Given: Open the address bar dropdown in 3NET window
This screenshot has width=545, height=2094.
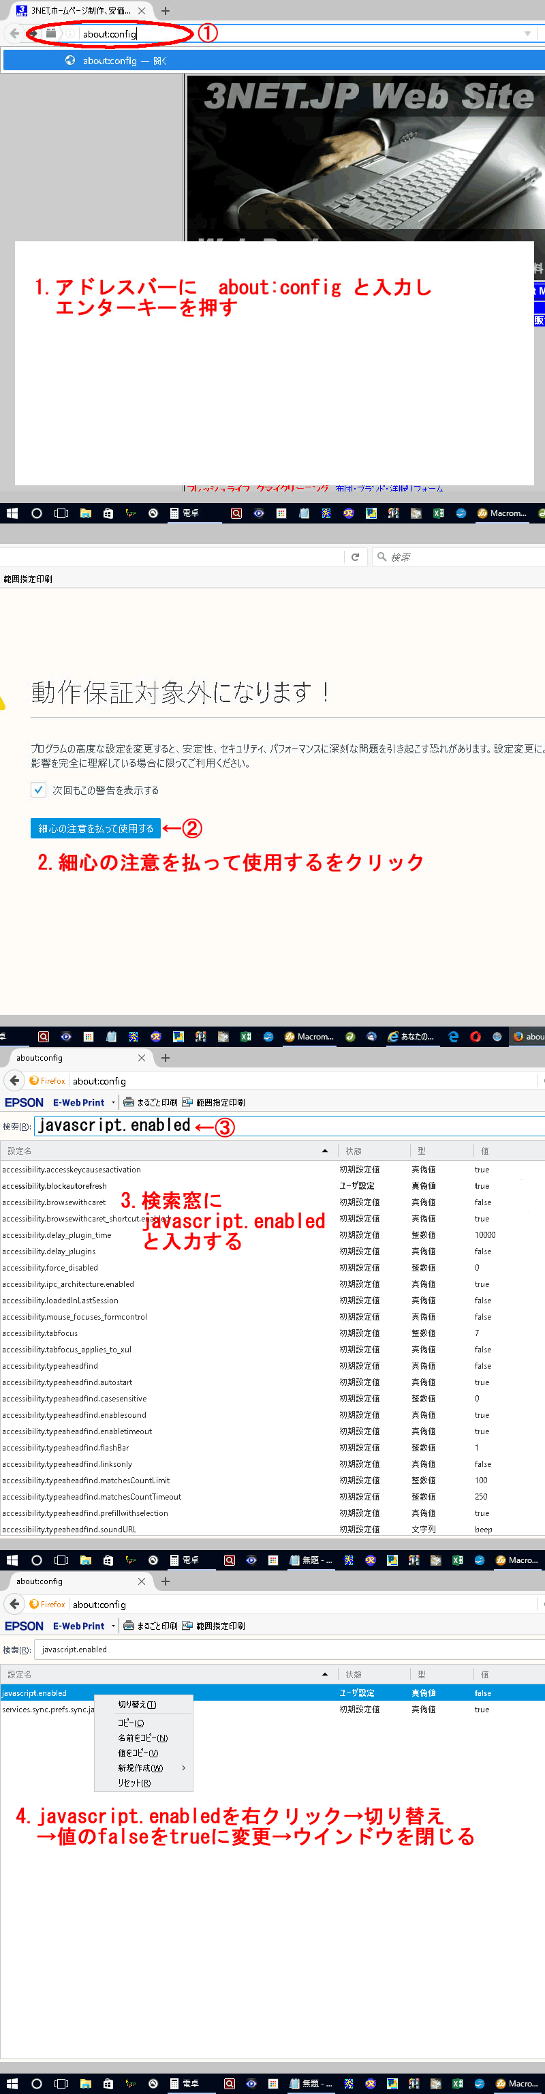Looking at the screenshot, I should click(527, 33).
